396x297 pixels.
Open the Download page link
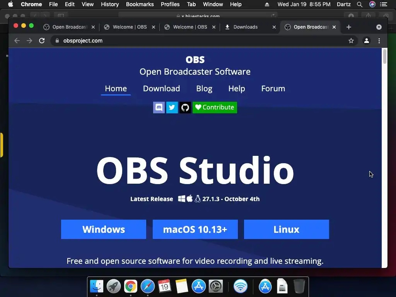pos(161,89)
